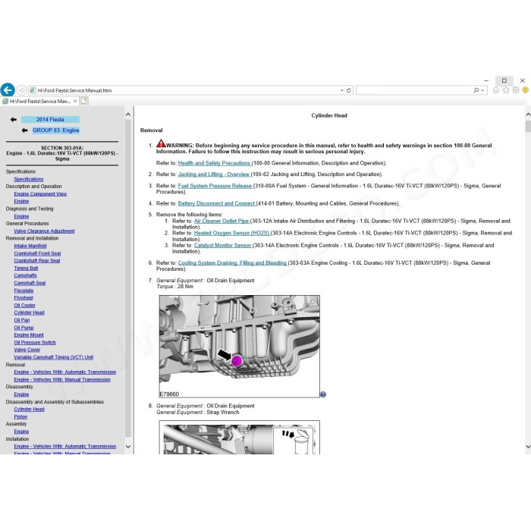Open Fuel System Pressure Release link
Screen dimensions: 531x531
(x=215, y=186)
